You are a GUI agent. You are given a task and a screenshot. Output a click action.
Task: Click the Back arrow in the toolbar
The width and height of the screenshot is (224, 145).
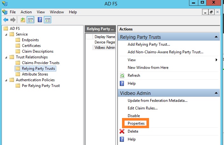pos(6,20)
